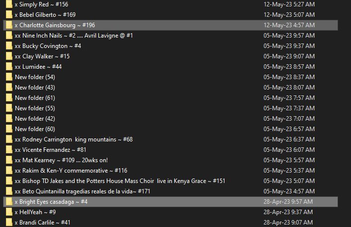Click the date 05-May-23 8:07 AM
The image size is (351, 227).
click(x=289, y=88)
